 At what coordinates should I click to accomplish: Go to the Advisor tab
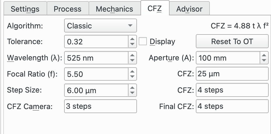point(189,9)
